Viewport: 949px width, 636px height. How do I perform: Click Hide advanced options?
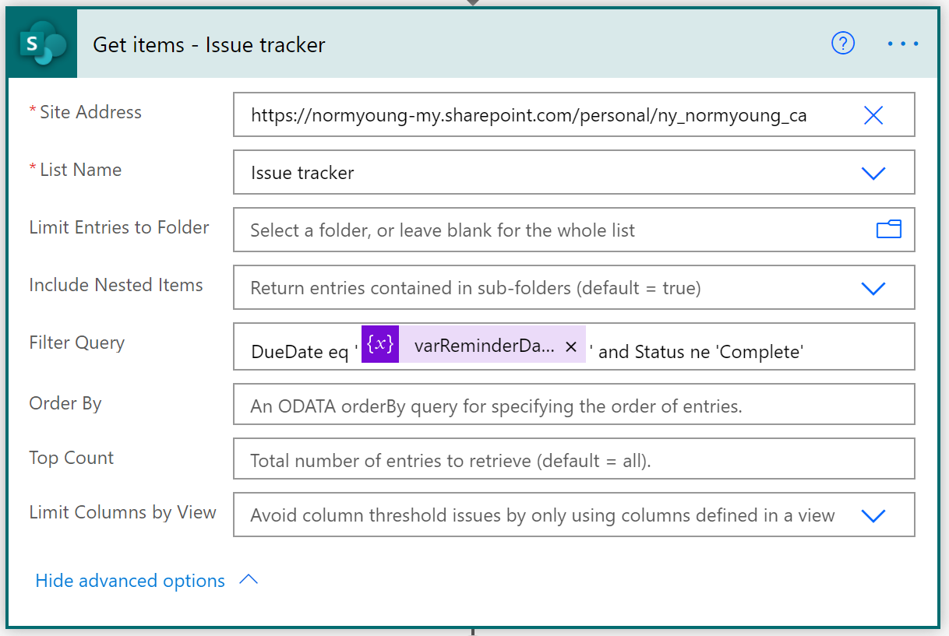click(x=129, y=580)
